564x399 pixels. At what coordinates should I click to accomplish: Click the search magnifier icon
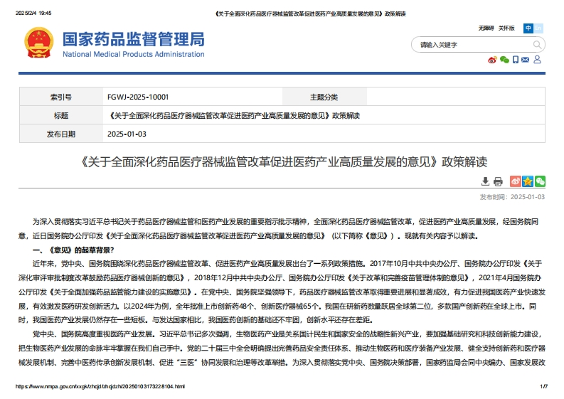click(538, 45)
